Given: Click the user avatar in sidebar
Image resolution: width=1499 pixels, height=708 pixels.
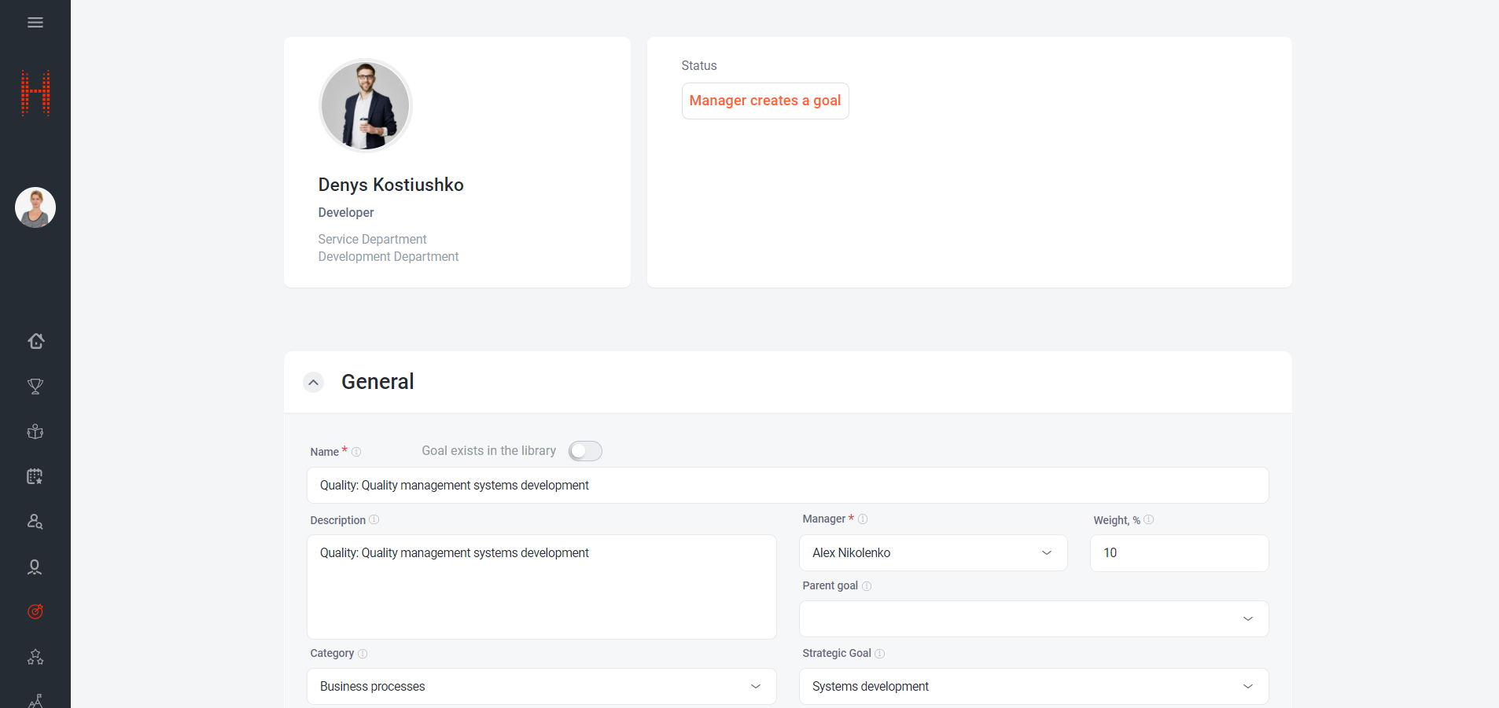Looking at the screenshot, I should pyautogui.click(x=35, y=207).
